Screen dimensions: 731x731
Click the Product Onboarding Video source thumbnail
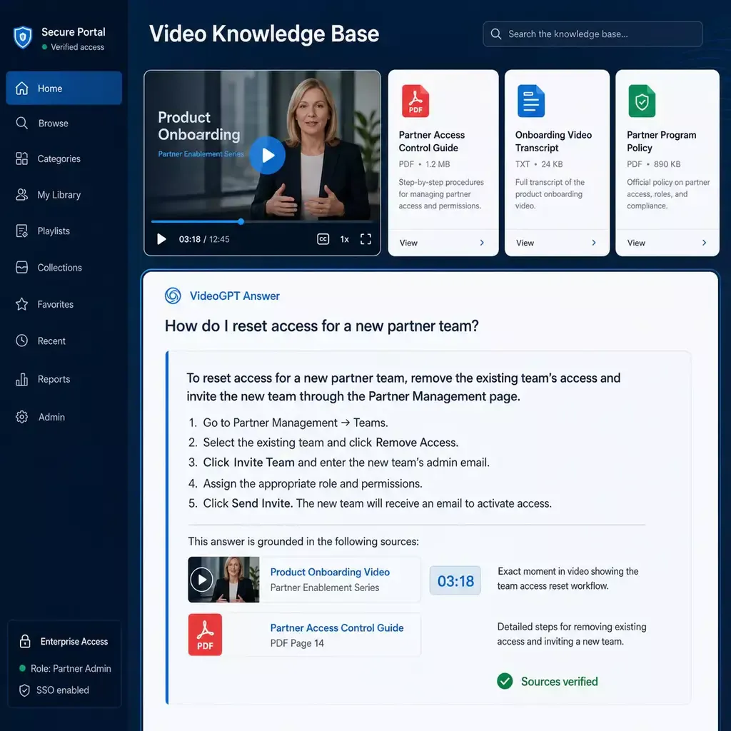point(223,580)
